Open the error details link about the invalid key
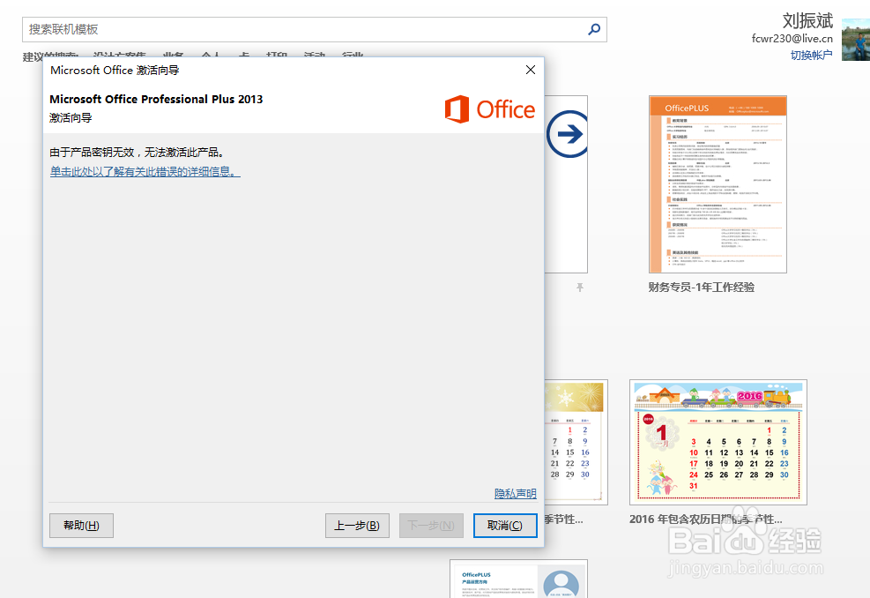The width and height of the screenshot is (870, 598). point(145,172)
